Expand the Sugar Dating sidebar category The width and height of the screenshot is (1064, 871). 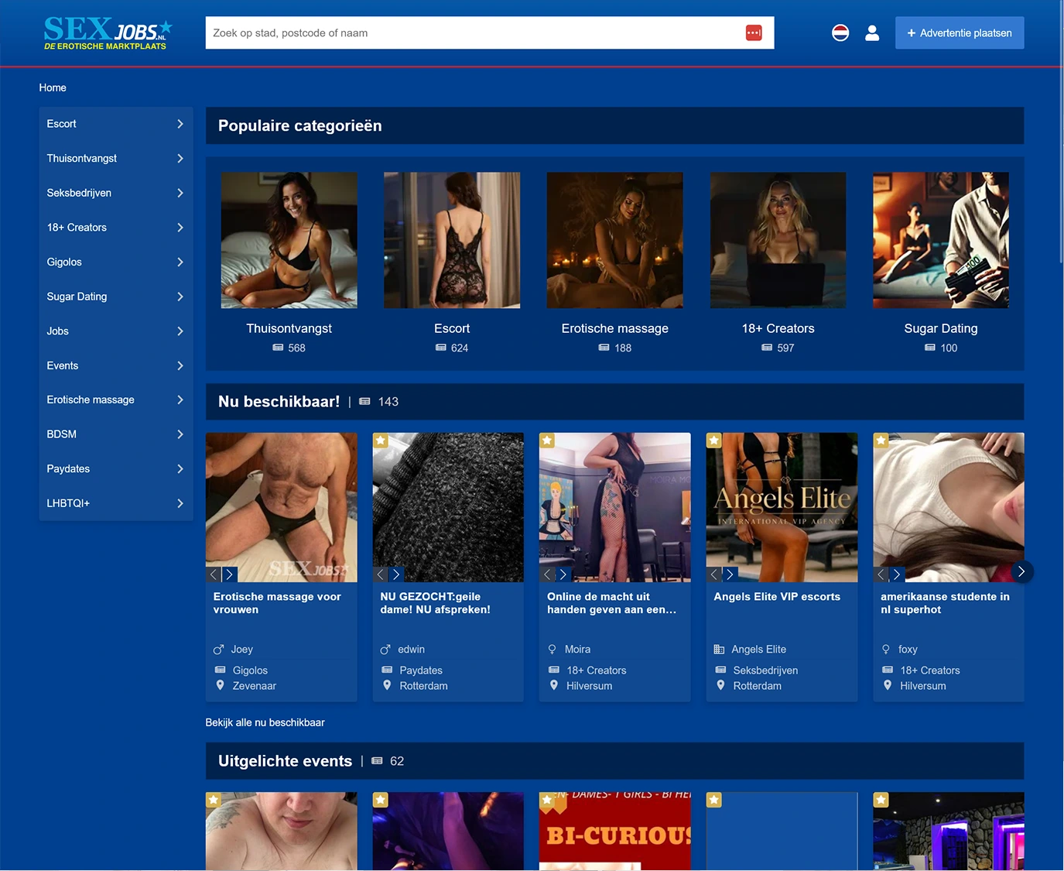tap(116, 297)
